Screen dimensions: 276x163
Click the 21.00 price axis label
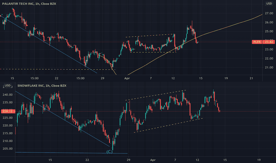269,67
